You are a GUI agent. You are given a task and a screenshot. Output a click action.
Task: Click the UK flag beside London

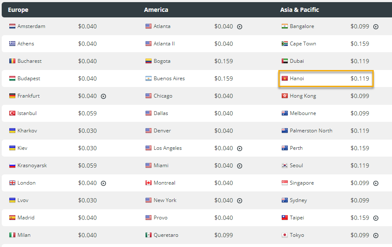pos(13,183)
